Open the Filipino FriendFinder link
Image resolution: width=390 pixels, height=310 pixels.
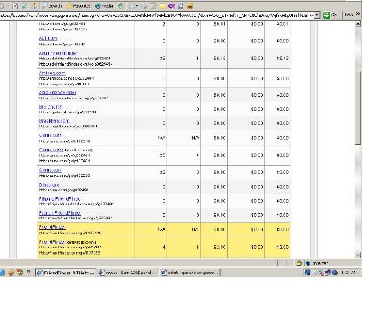point(60,198)
